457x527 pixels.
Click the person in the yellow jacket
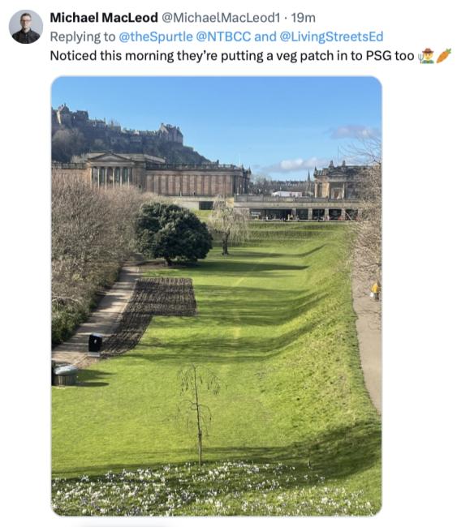pyautogui.click(x=376, y=291)
